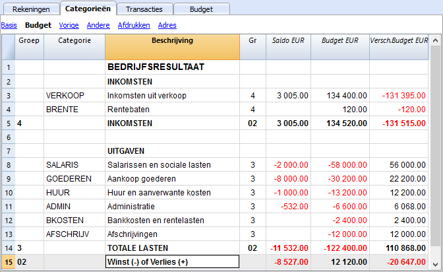Click the select-all corner cell of table
Viewport: 443px width, 272px height.
click(x=9, y=47)
